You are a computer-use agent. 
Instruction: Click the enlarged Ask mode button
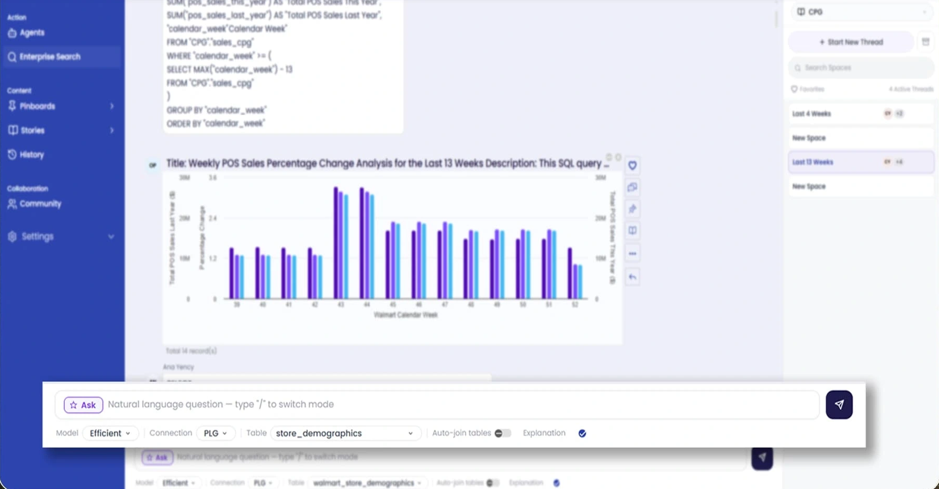point(83,405)
